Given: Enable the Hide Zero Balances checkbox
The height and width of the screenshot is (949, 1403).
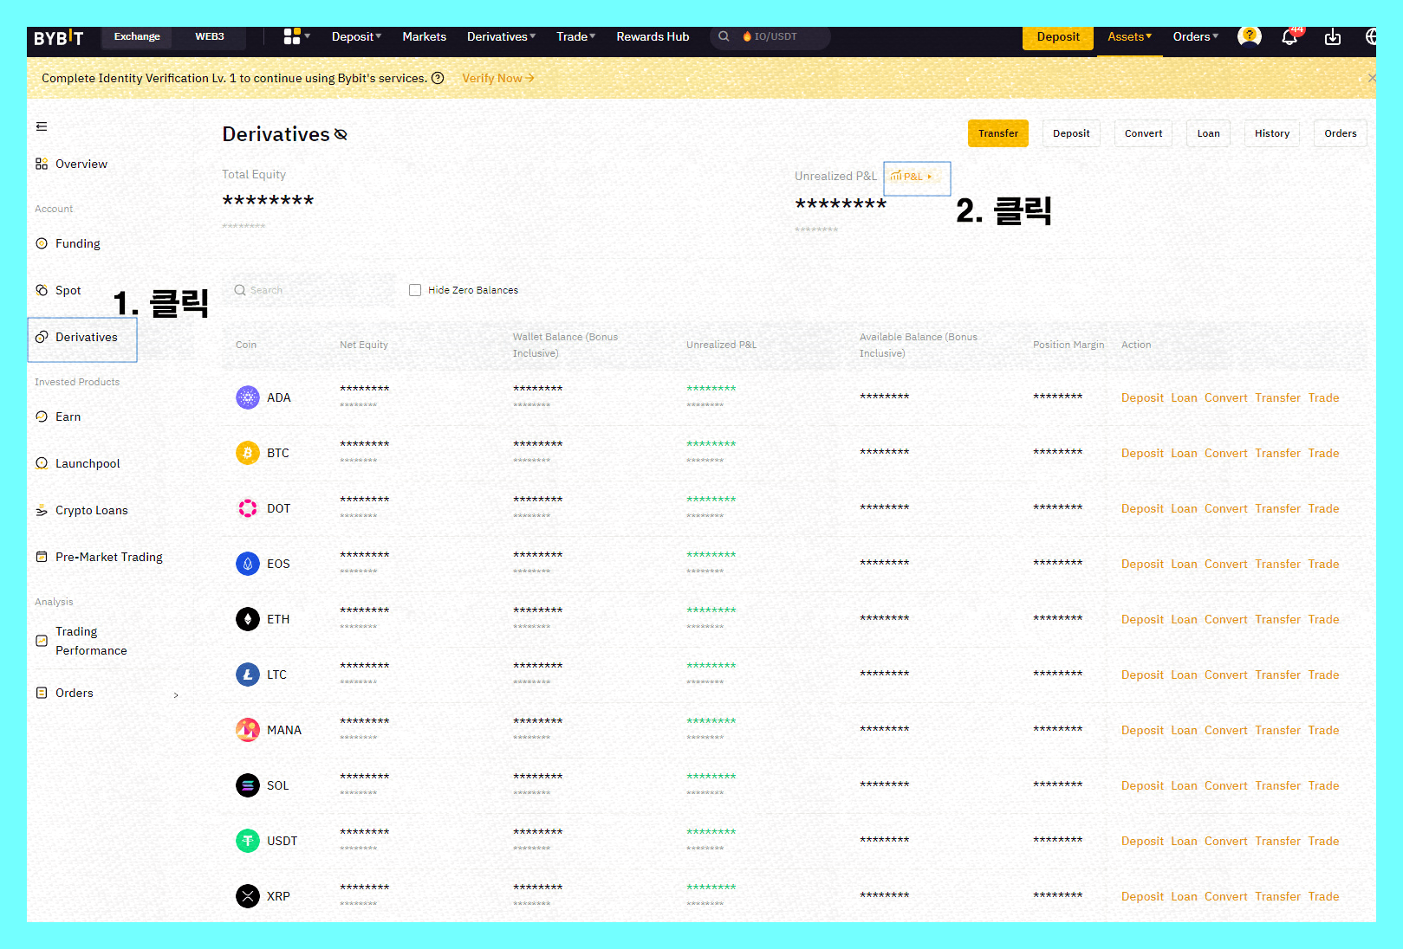Looking at the screenshot, I should (415, 290).
